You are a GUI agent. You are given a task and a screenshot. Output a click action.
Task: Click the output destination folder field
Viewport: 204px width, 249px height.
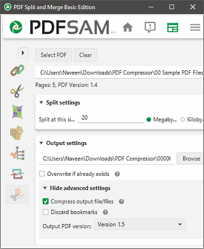click(x=107, y=159)
